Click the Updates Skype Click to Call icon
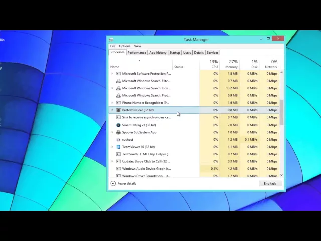Viewport: 321px width, 241px height. click(x=118, y=161)
